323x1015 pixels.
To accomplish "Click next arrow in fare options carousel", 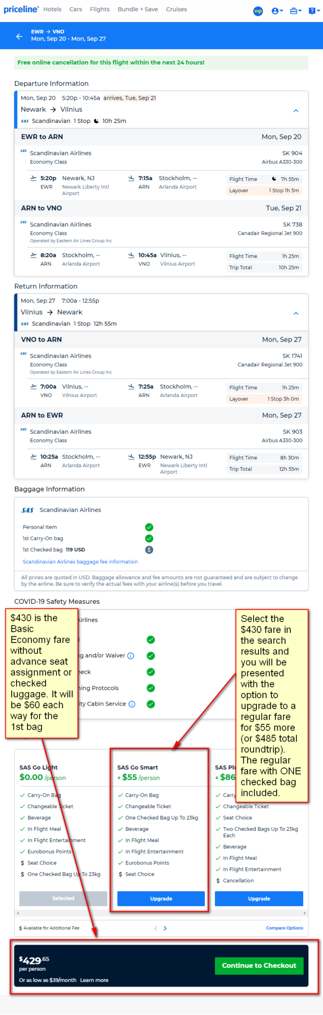I will tap(165, 928).
